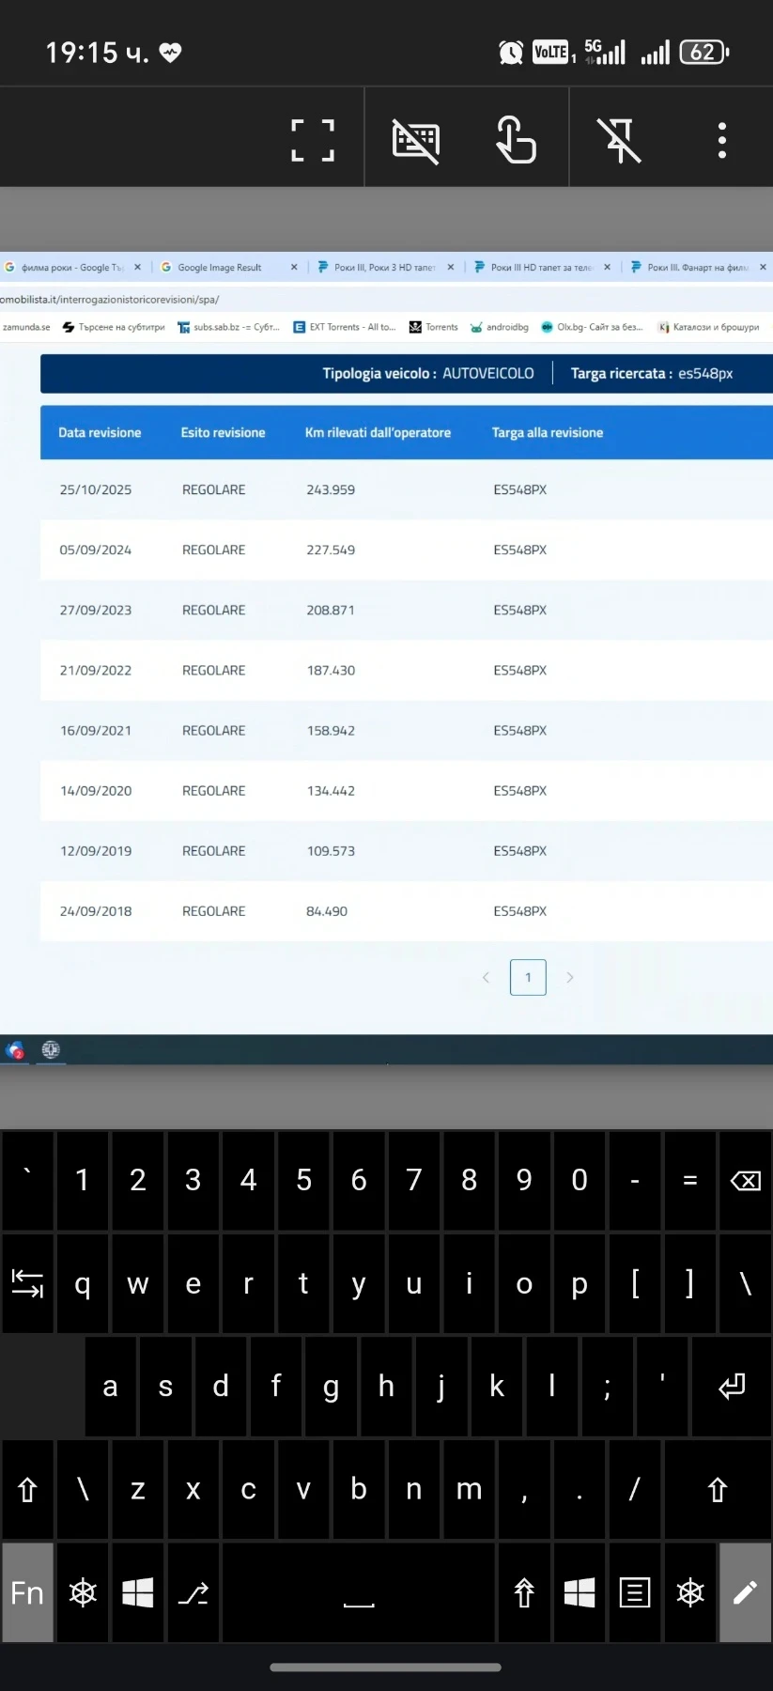The image size is (773, 1691).
Task: Tap the right Windows logo key
Action: click(x=580, y=1592)
